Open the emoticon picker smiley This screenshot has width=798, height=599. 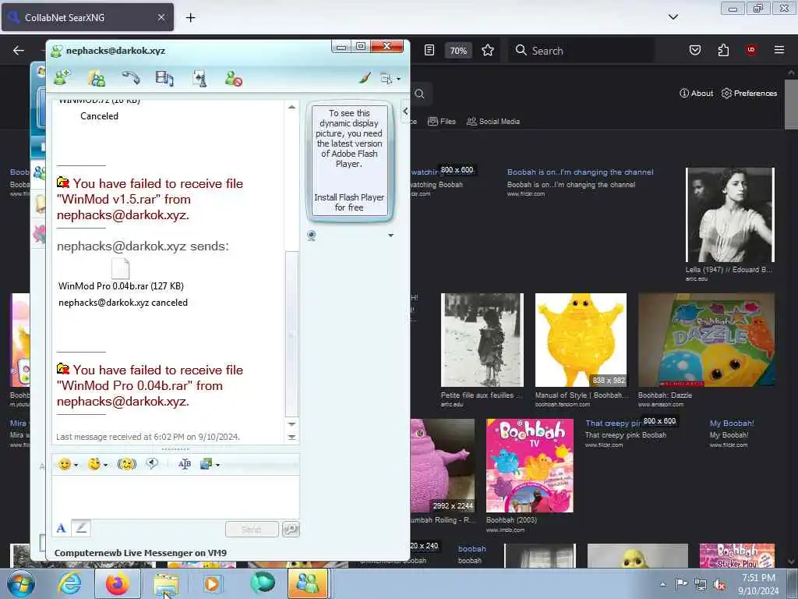(64, 464)
